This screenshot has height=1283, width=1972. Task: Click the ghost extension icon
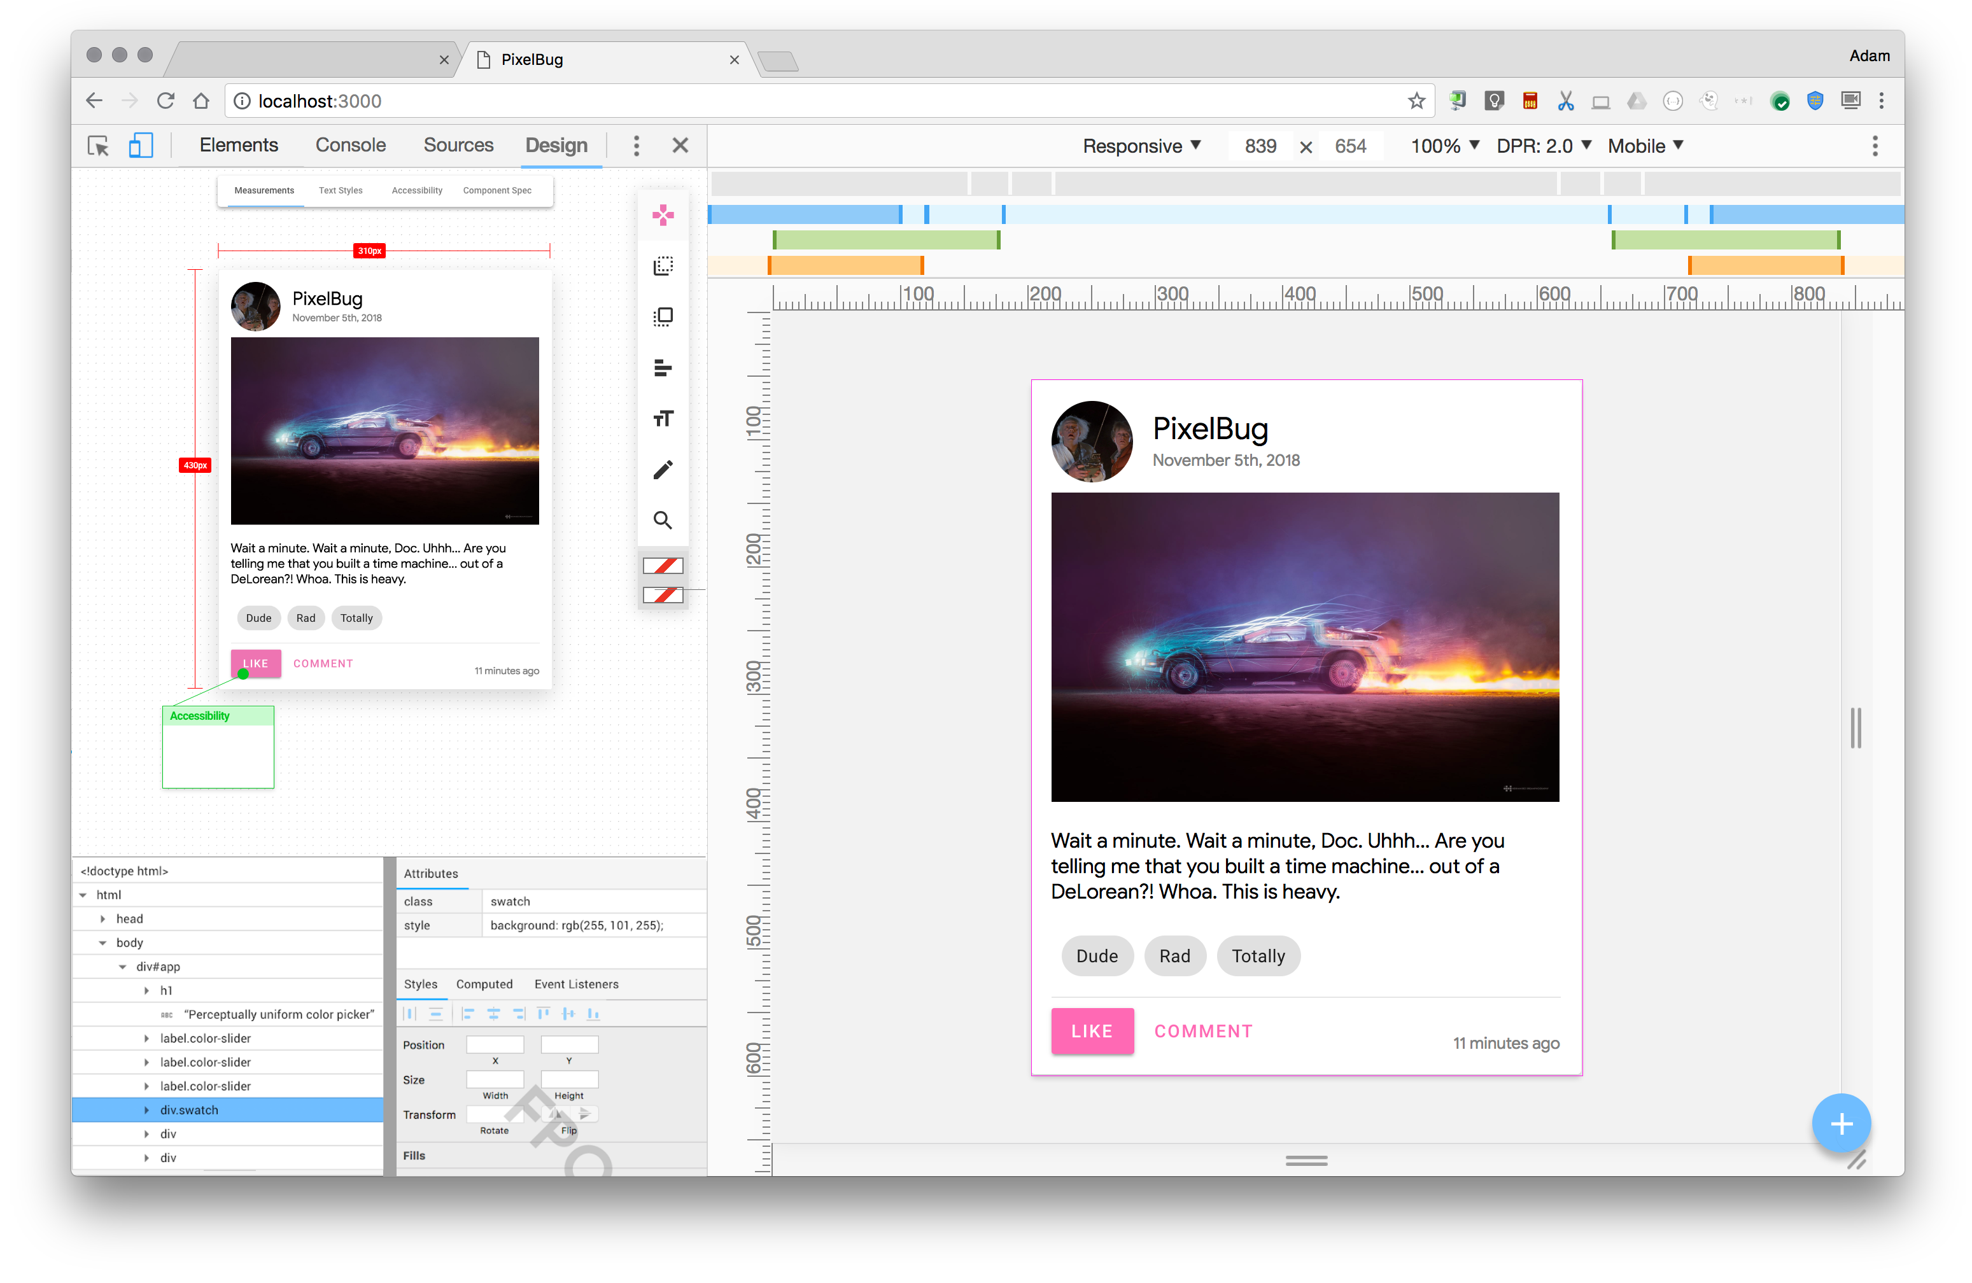pos(1708,101)
